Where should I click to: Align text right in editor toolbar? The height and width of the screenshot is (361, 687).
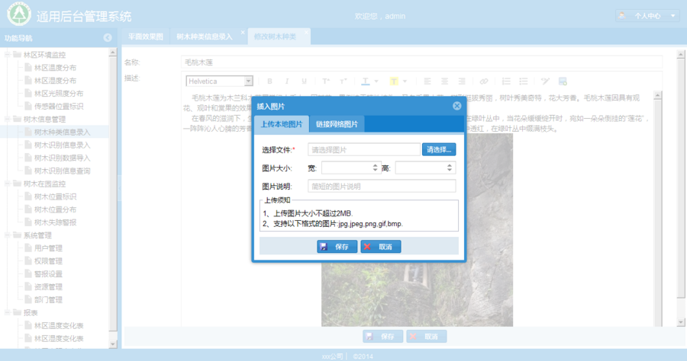point(461,81)
